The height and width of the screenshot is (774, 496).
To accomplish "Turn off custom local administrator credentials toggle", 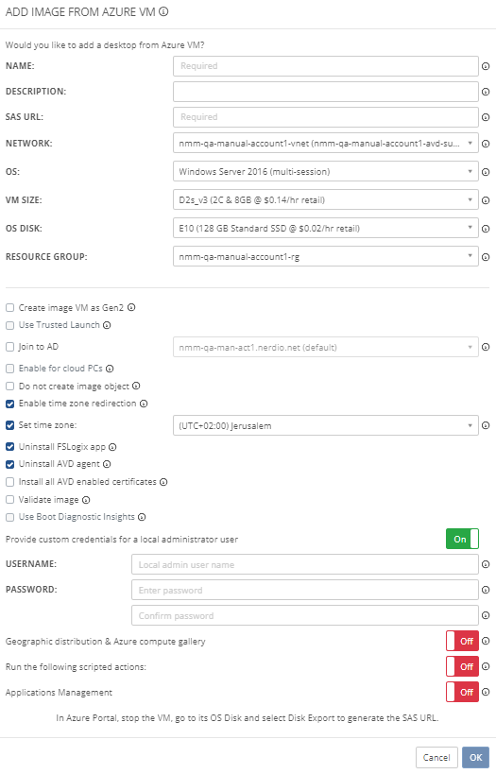I will click(462, 539).
